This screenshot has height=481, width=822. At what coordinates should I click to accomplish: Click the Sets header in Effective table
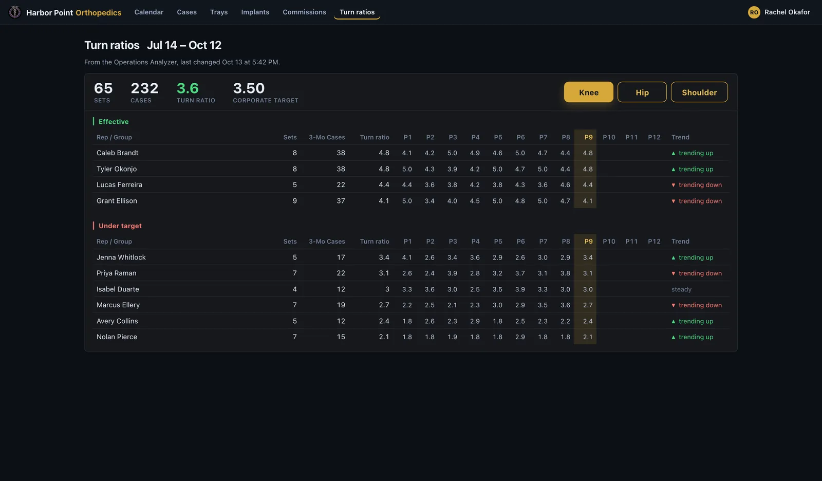click(290, 137)
